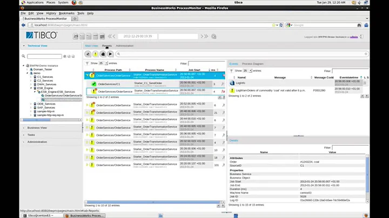The height and width of the screenshot is (218, 389).
Task: Click the fast-forward double arrow in time navigation
Action: pos(206,36)
